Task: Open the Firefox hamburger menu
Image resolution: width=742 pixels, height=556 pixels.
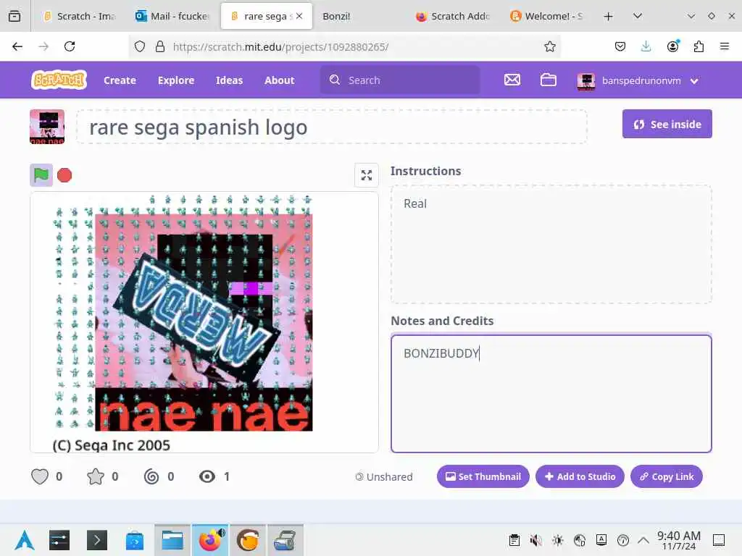Action: click(x=725, y=46)
